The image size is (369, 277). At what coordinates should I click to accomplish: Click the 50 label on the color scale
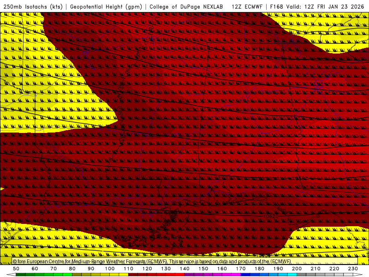click(16, 269)
